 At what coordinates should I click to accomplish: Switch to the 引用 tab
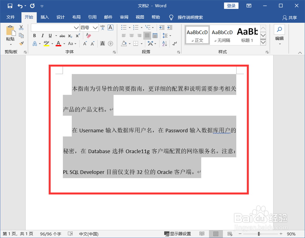(x=92, y=17)
